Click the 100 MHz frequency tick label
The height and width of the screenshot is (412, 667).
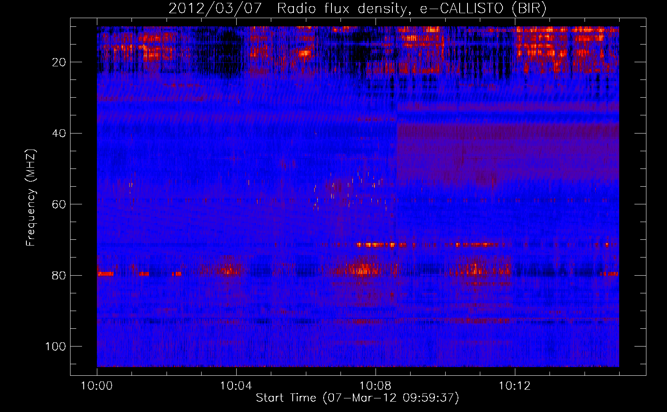tap(56, 346)
